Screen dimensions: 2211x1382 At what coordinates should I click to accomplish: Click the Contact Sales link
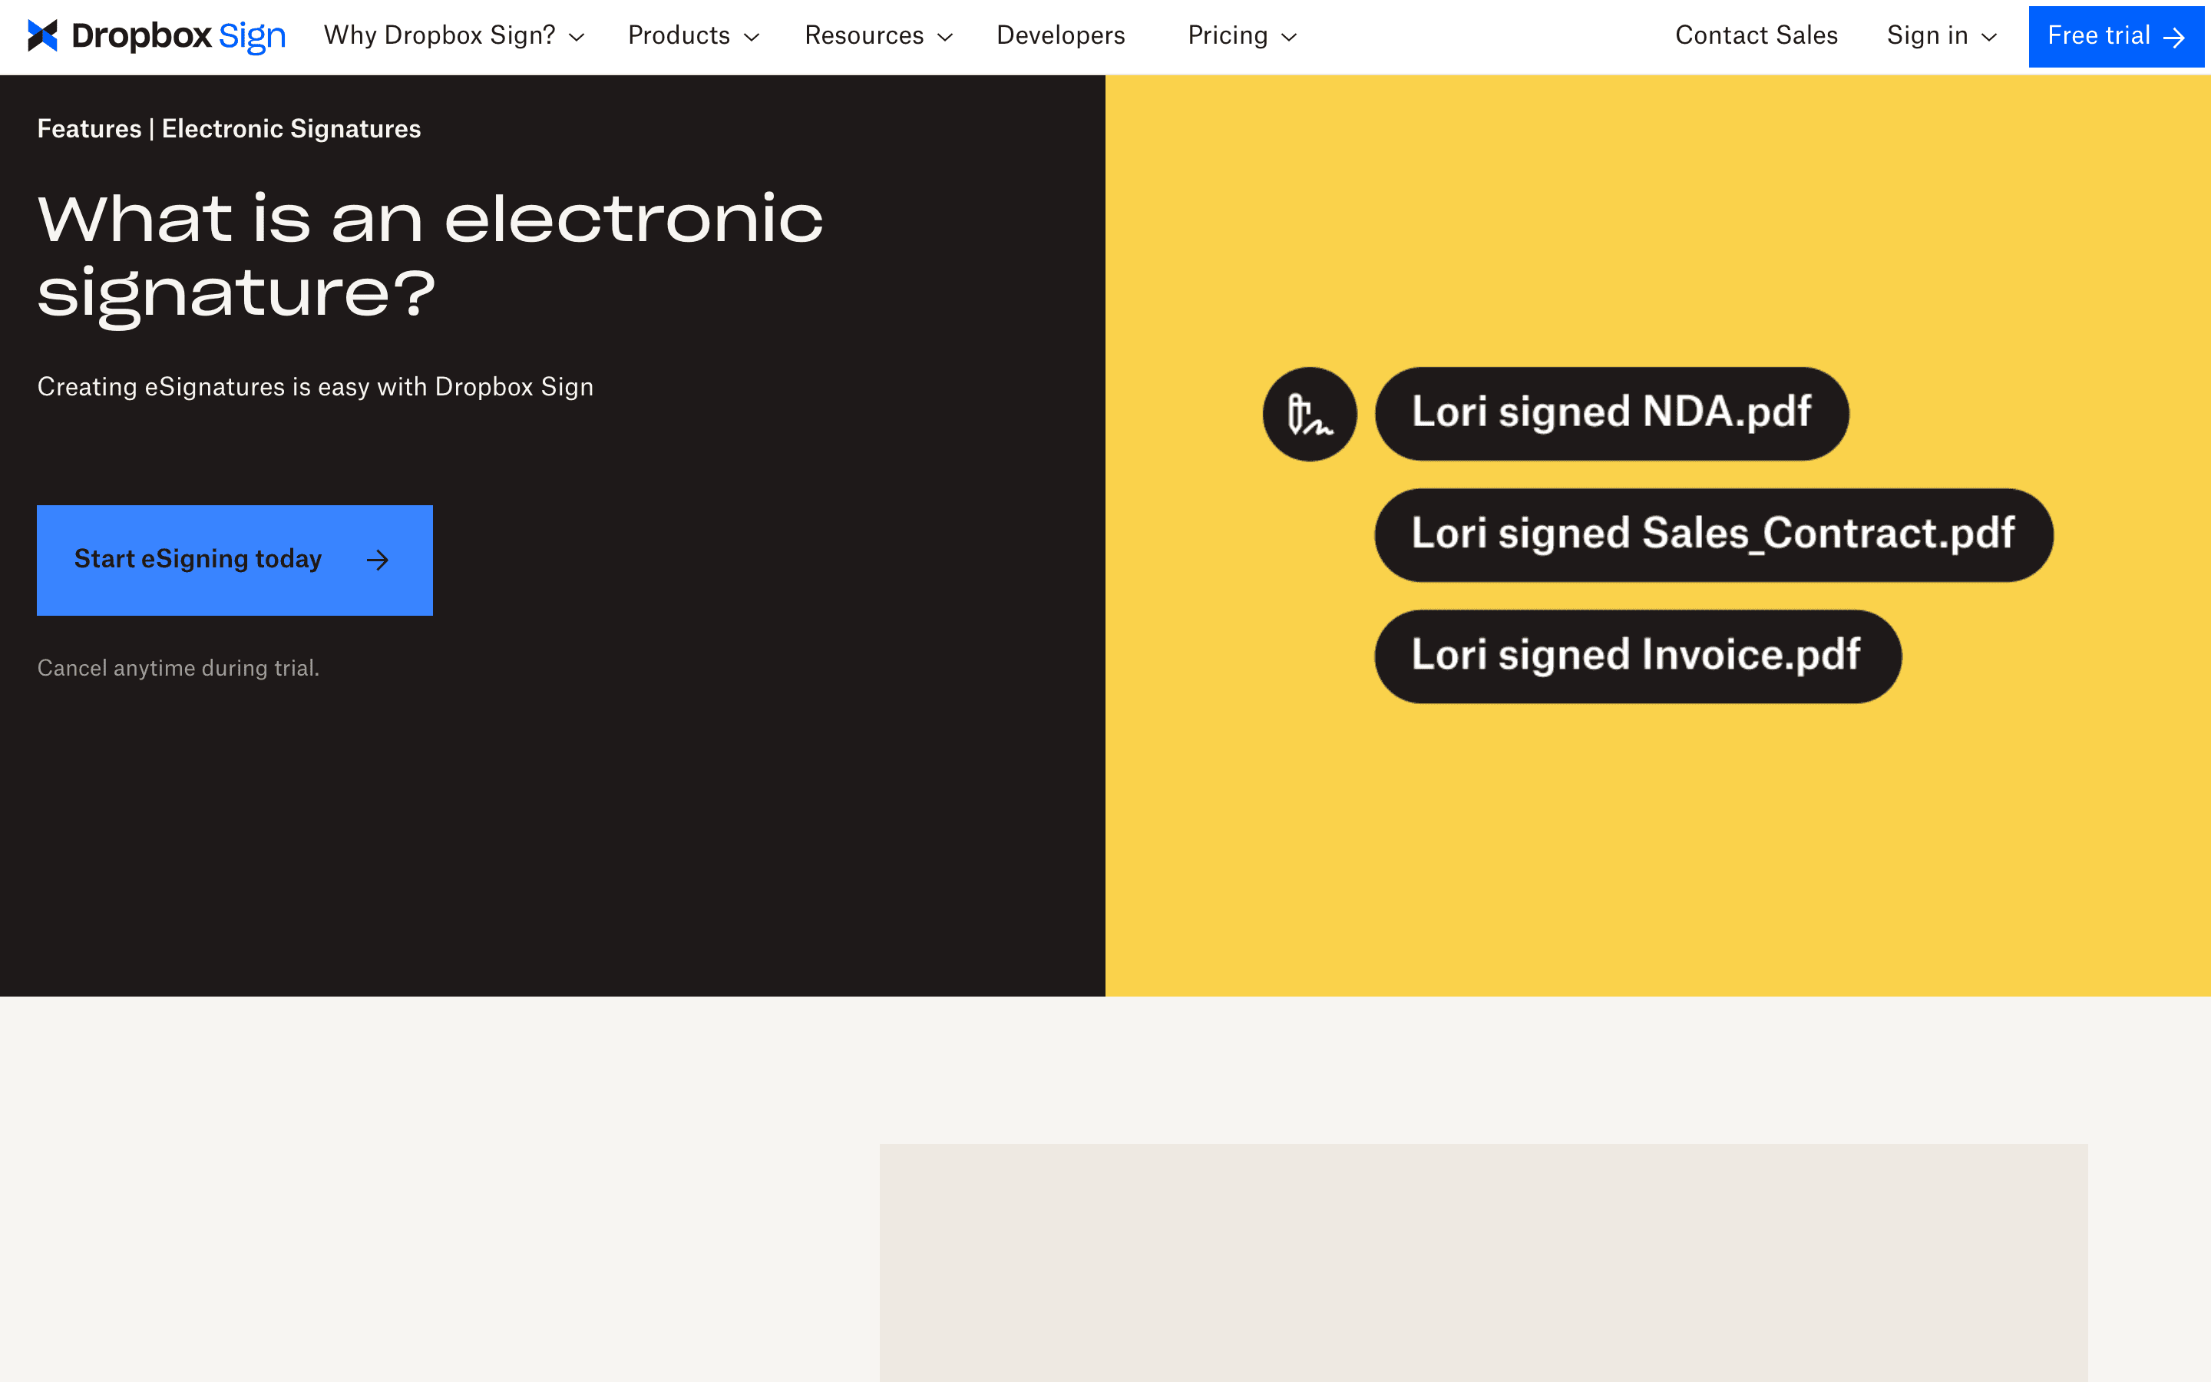1756,35
